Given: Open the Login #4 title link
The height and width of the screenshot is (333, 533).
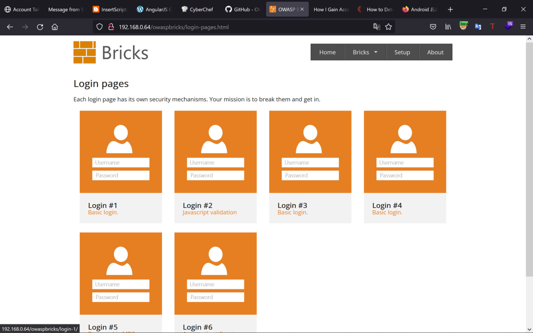Looking at the screenshot, I should click(387, 205).
